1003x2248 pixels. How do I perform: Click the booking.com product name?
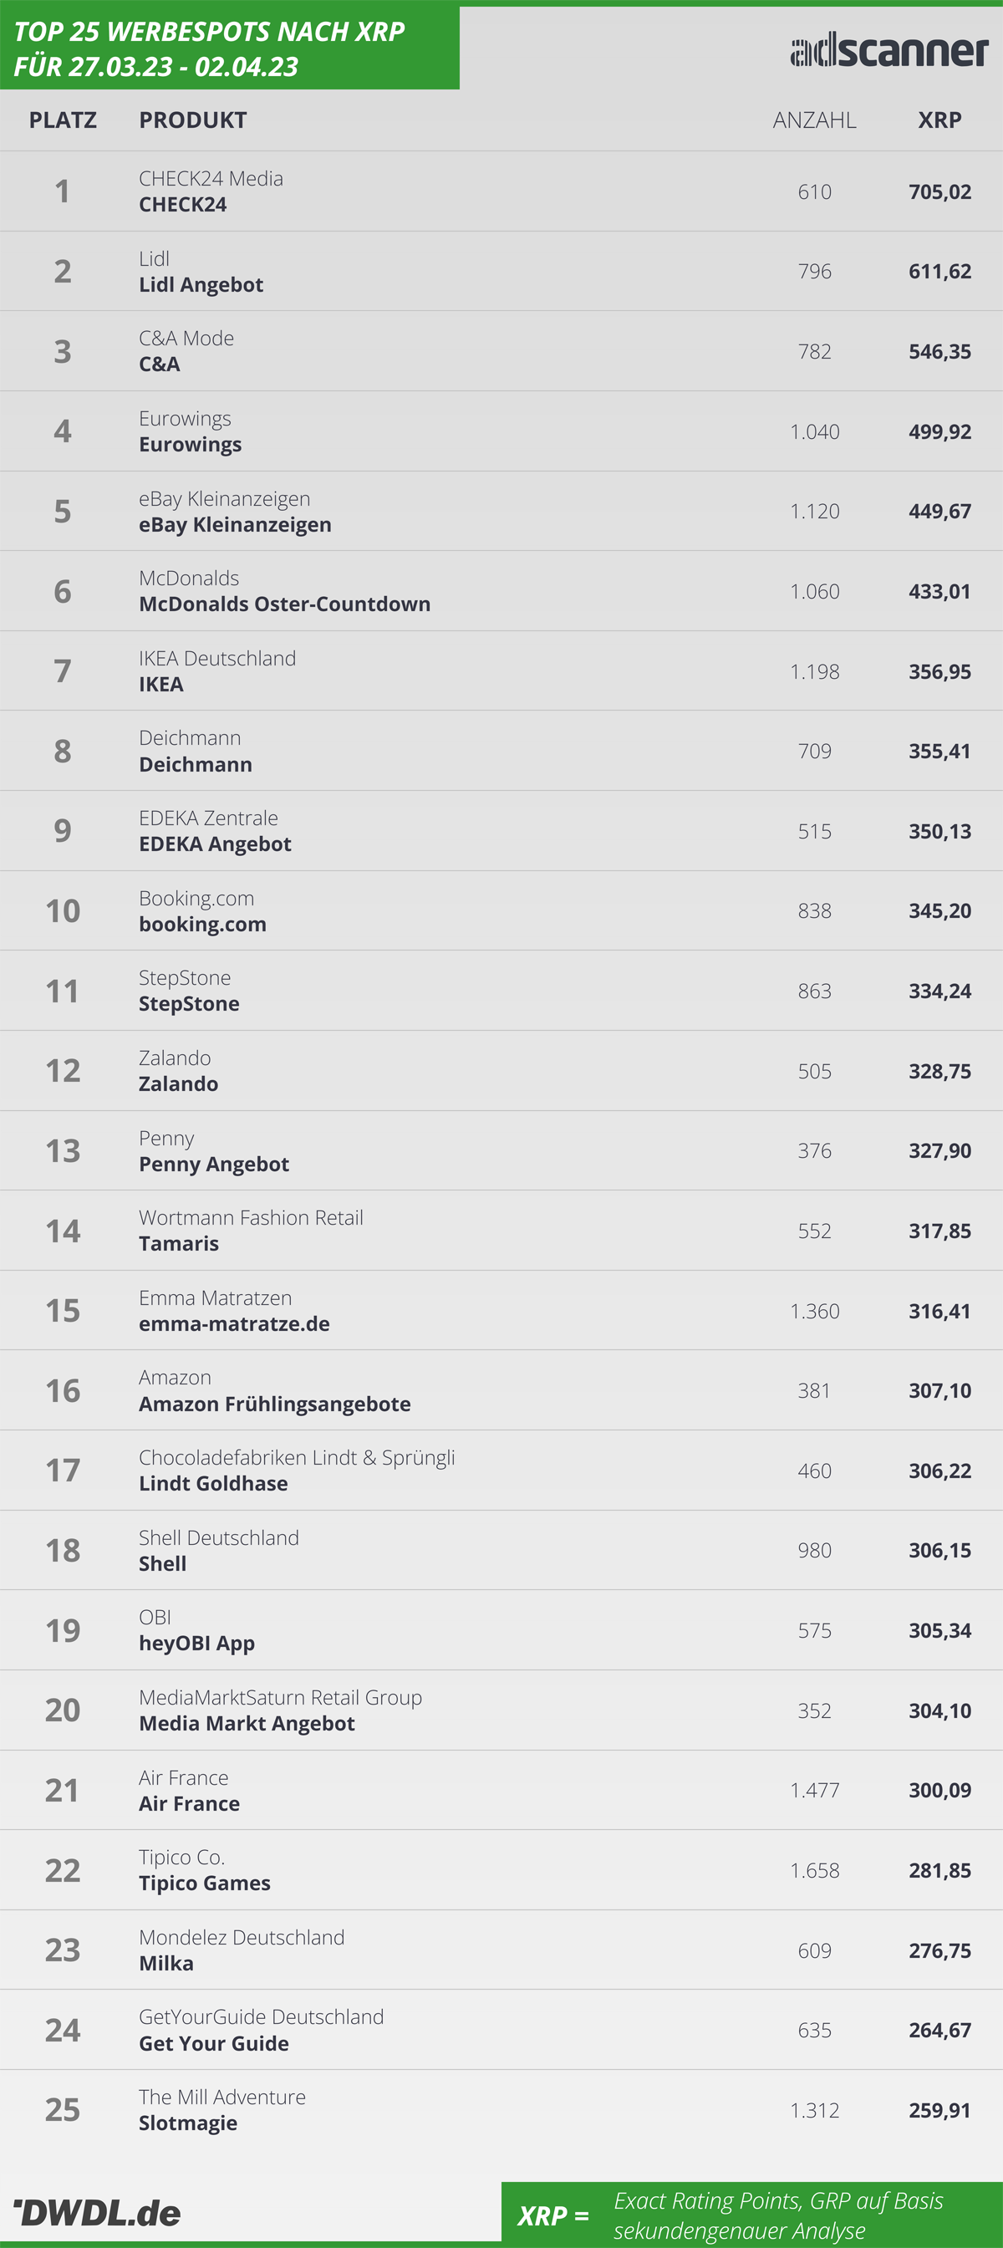coord(202,925)
